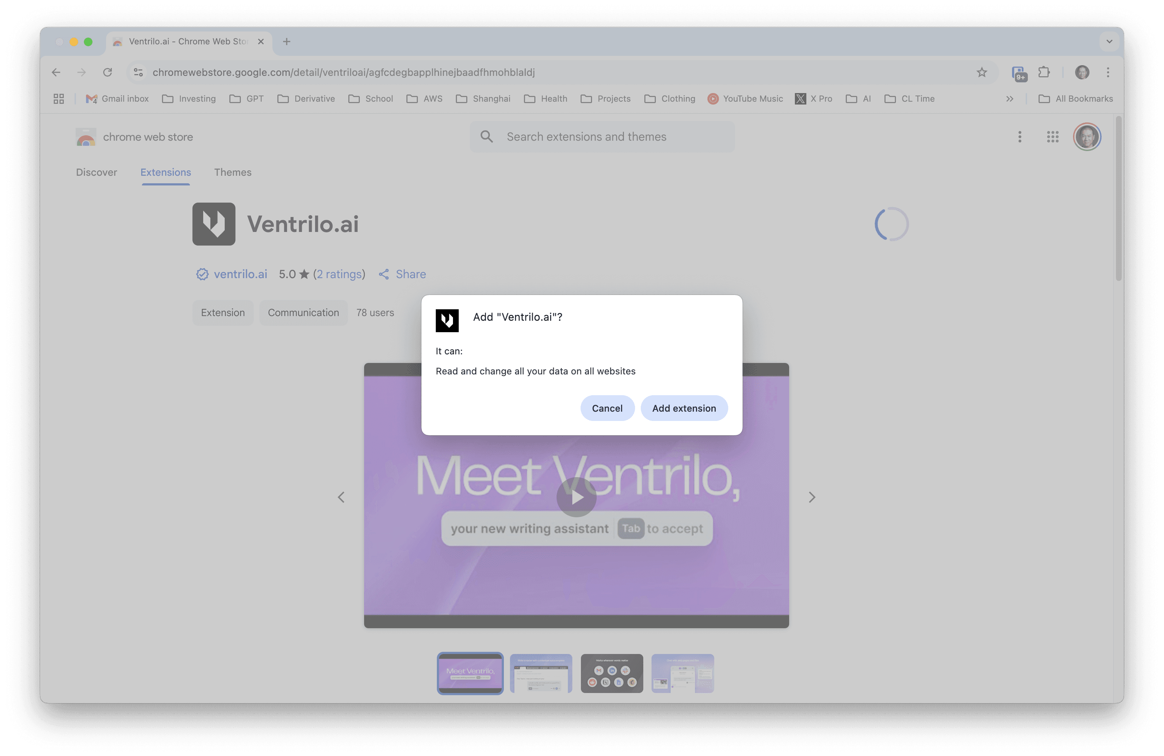This screenshot has width=1164, height=756.
Task: Open the Extensions puzzle menu
Action: (1044, 72)
